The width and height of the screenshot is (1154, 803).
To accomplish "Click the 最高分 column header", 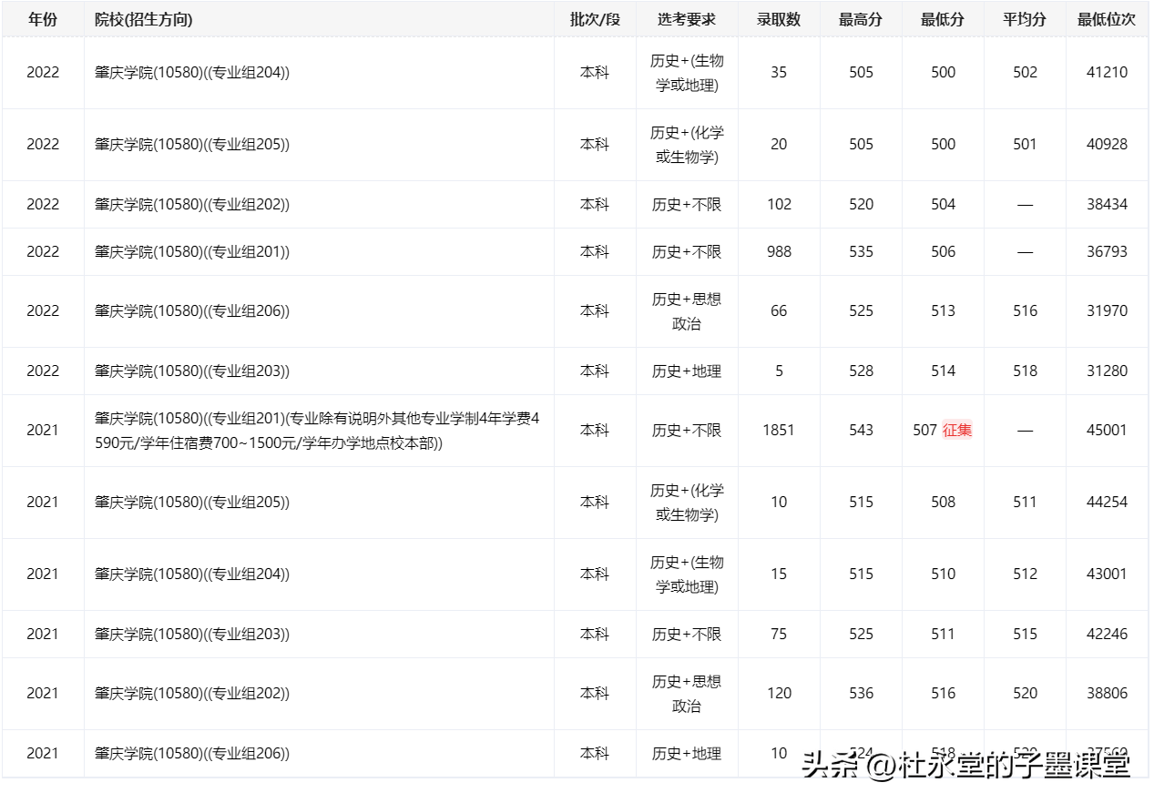I will pos(861,19).
